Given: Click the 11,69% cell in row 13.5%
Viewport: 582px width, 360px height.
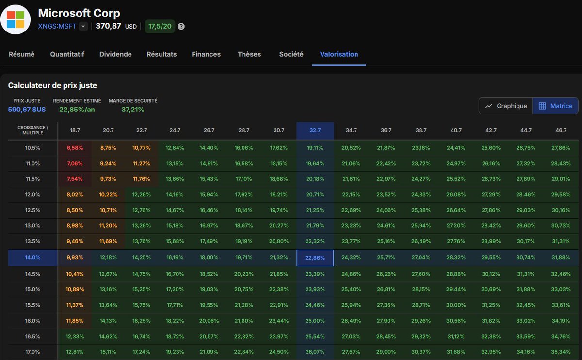Looking at the screenshot, I should 108,242.
